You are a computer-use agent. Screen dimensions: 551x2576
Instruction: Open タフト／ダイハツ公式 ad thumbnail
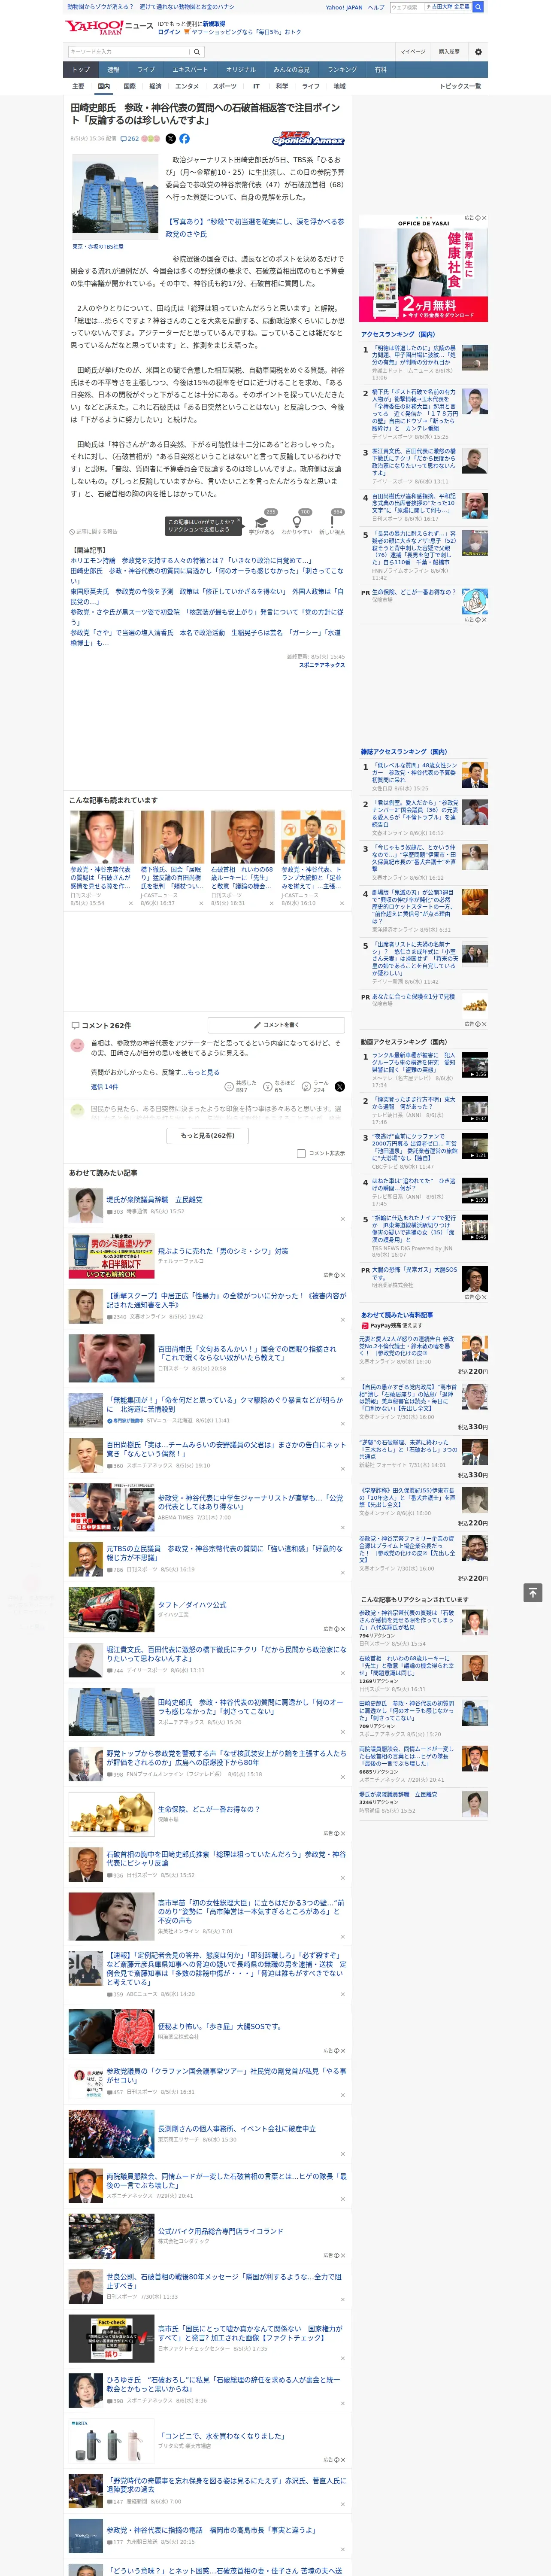(x=111, y=1610)
